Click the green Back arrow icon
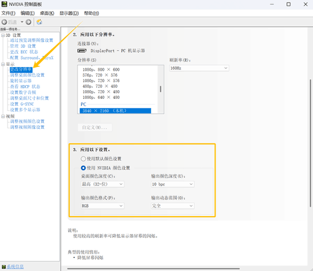This screenshot has height=271, width=313. pyautogui.click(x=4, y=22)
